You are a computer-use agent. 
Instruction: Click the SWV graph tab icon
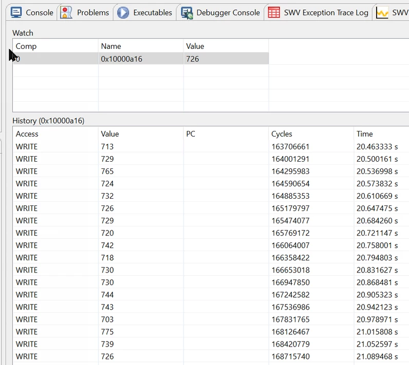point(382,12)
